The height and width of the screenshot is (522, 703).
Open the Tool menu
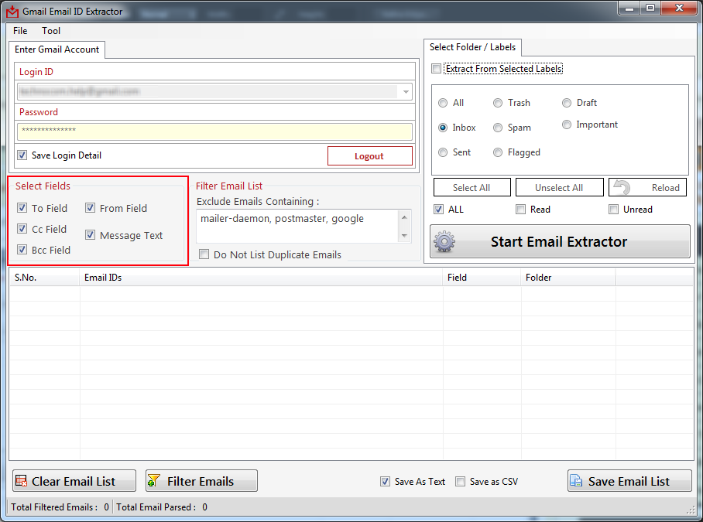(x=51, y=31)
